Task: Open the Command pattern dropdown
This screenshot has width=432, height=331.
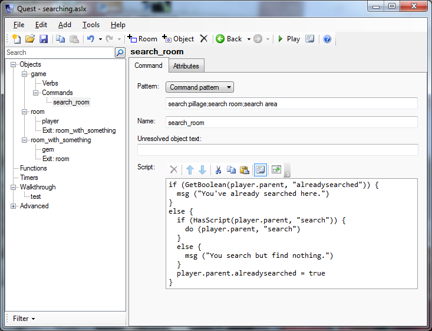Action: 200,87
